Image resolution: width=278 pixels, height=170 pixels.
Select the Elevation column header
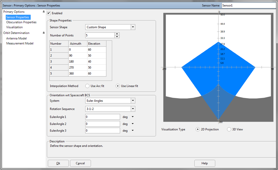click(x=97, y=44)
